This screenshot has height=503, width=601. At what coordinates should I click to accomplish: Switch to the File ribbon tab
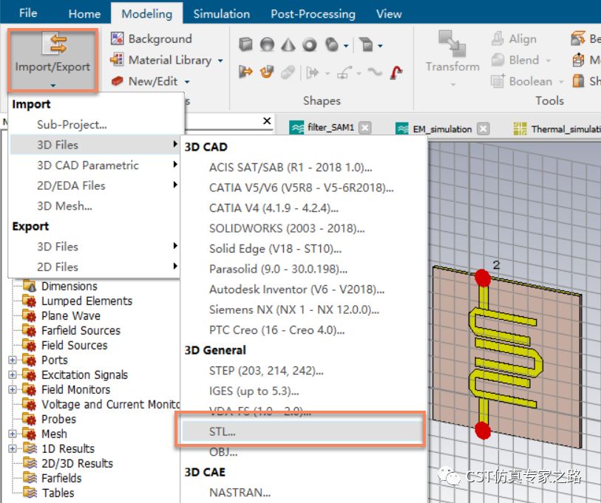28,13
